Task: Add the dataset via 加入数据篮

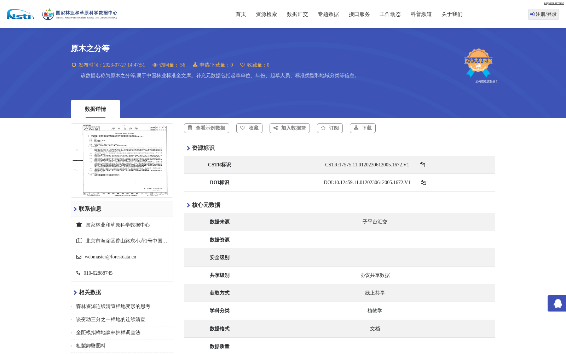Action: (x=290, y=128)
